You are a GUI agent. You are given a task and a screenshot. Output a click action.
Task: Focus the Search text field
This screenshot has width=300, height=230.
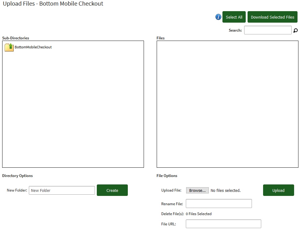coord(268,30)
